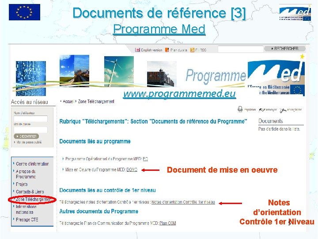Click the English version flag icon
Screen dimensions: 318x239
coord(137,50)
